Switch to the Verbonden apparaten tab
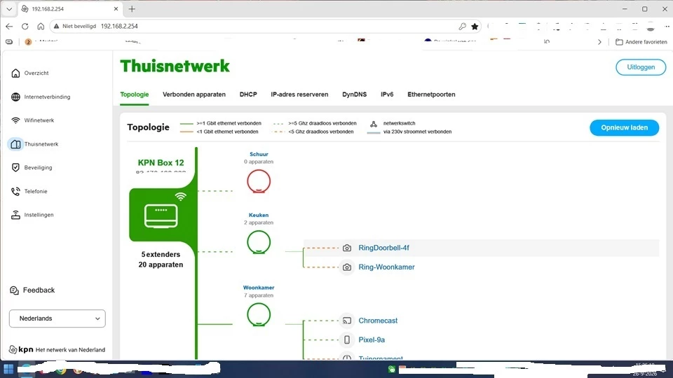Viewport: 673px width, 378px height. coord(194,94)
